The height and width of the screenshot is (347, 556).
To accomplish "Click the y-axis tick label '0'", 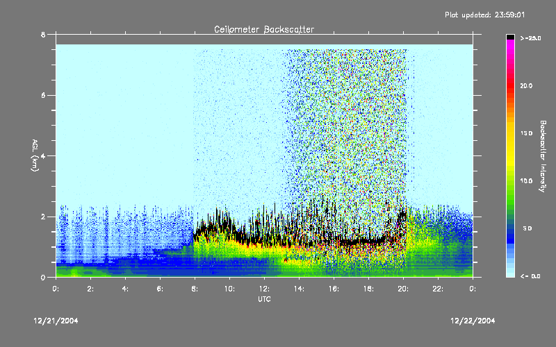I will [x=43, y=277].
